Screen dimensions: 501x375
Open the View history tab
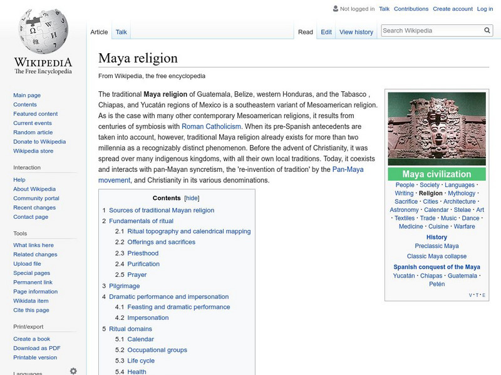[x=356, y=32]
